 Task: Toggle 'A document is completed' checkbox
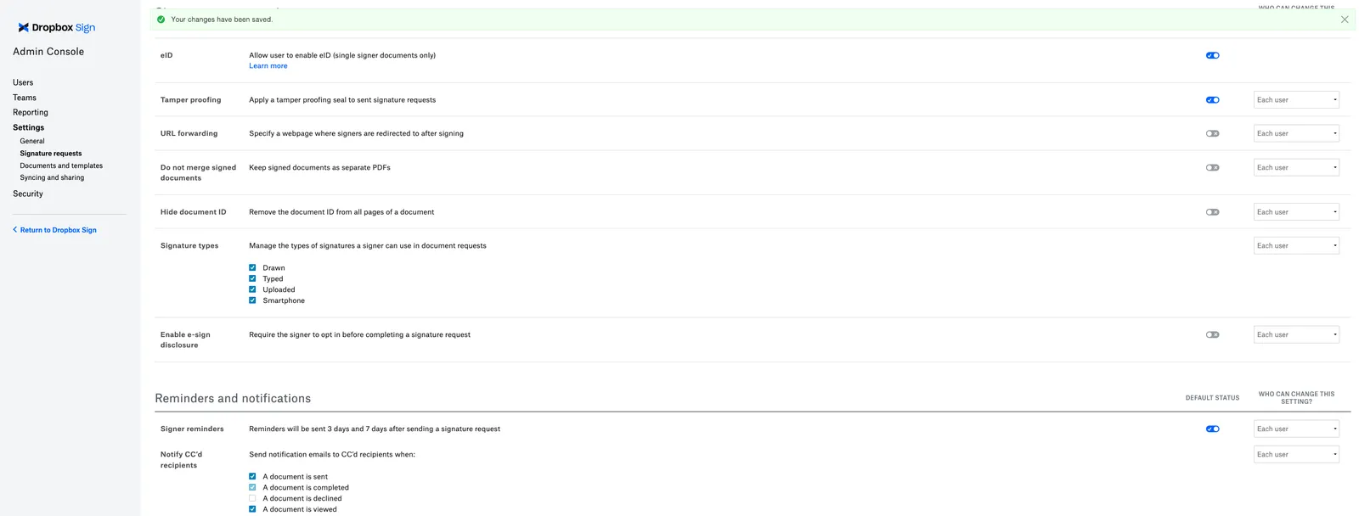pos(252,487)
